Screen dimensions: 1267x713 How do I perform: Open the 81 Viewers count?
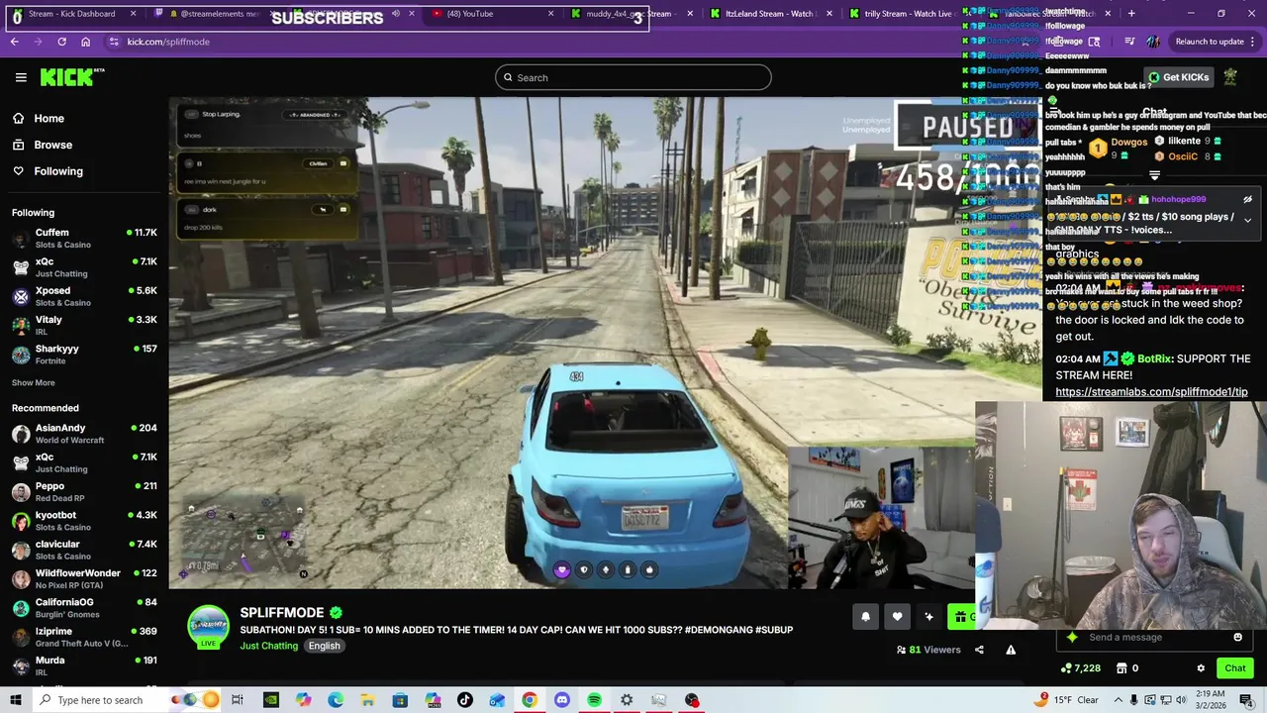tap(928, 650)
